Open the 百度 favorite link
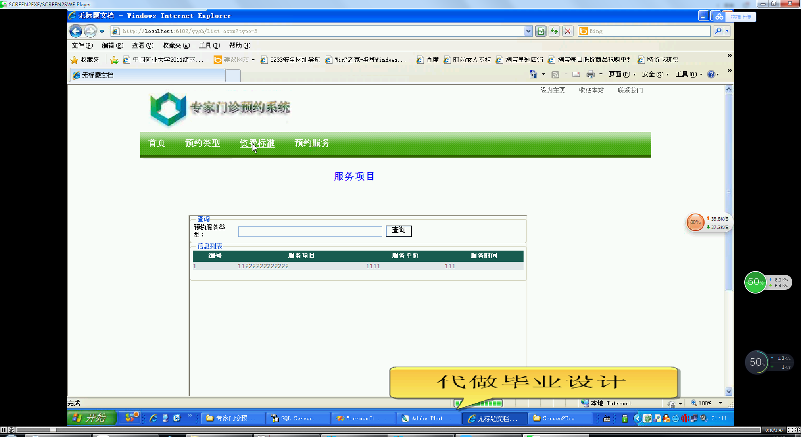Viewport: 801px width, 437px height. [428, 60]
